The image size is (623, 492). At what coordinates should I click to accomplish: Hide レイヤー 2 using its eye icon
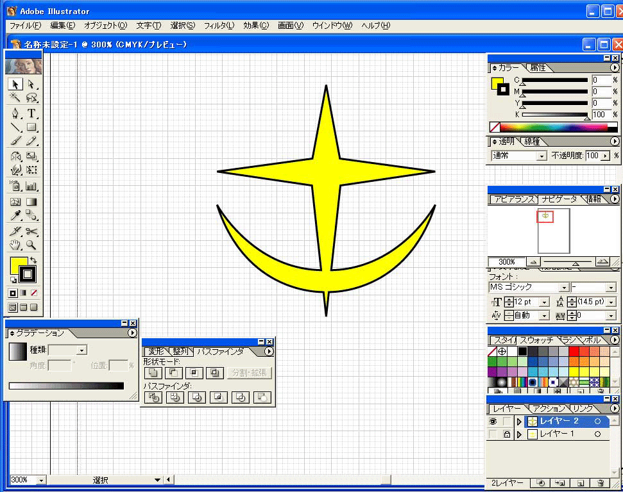(x=493, y=422)
